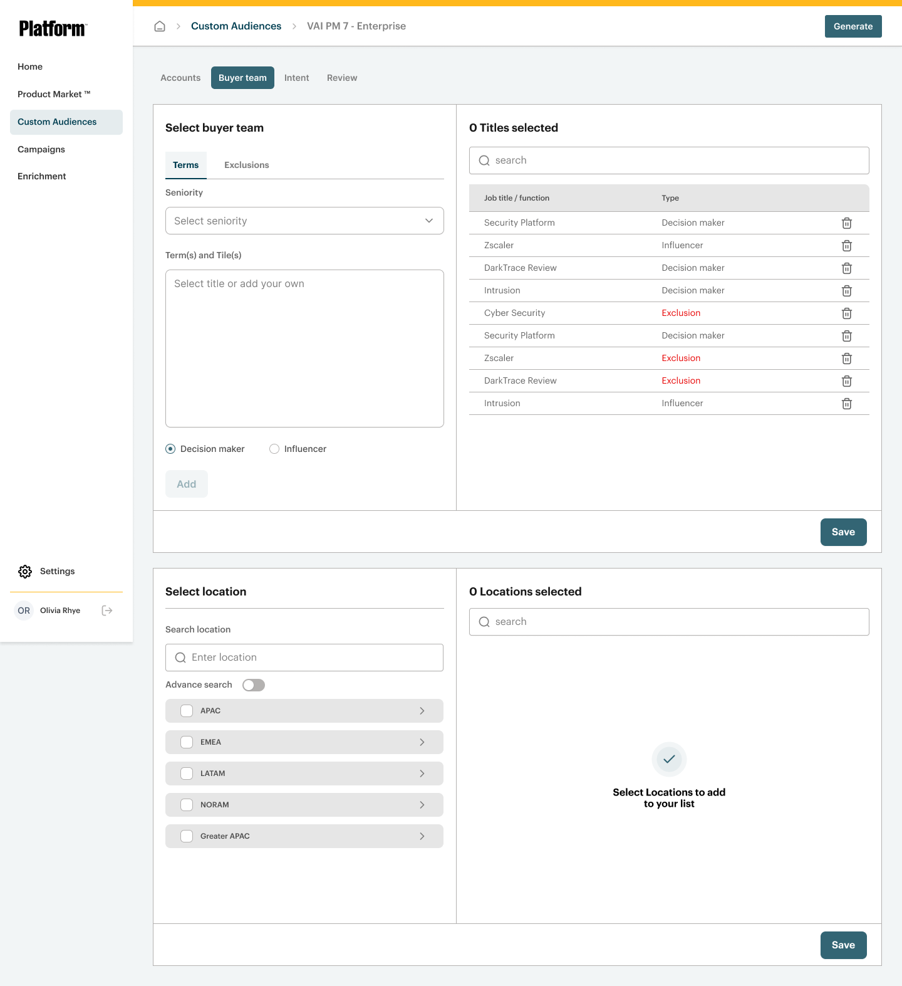Click the logout icon beside Olivia Rhye
Viewport: 902px width, 986px height.
click(x=107, y=611)
